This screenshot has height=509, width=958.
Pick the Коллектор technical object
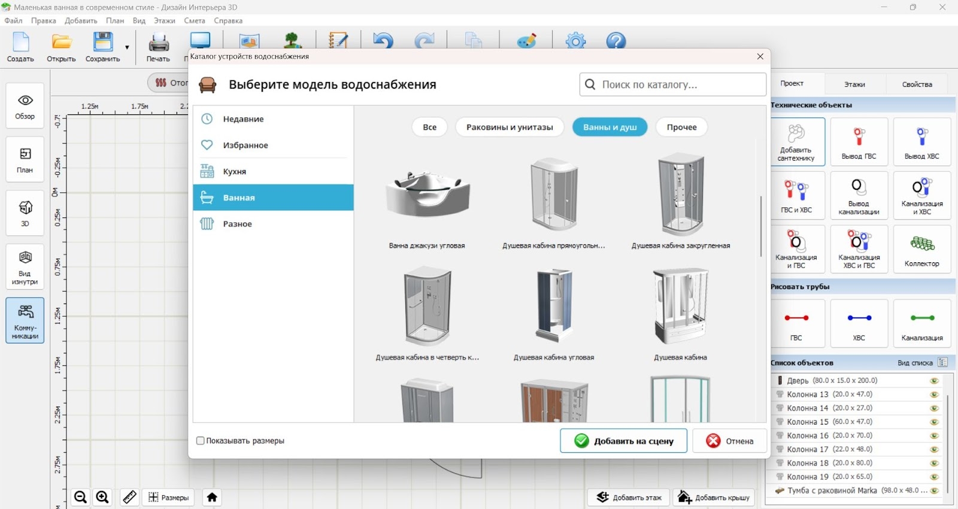point(921,250)
